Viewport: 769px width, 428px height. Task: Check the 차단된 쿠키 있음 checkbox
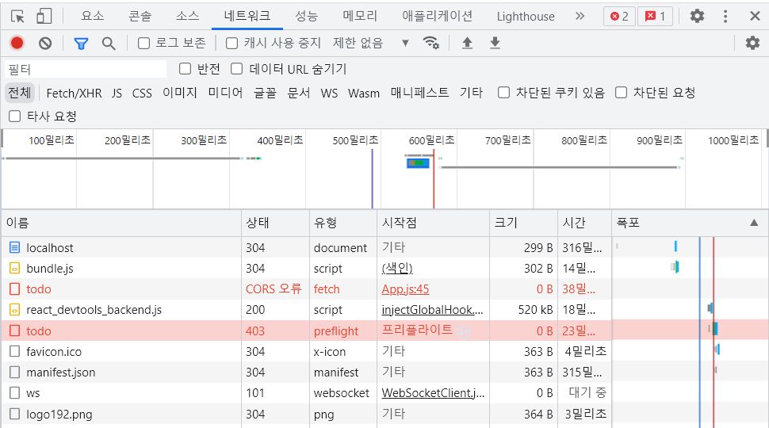503,92
